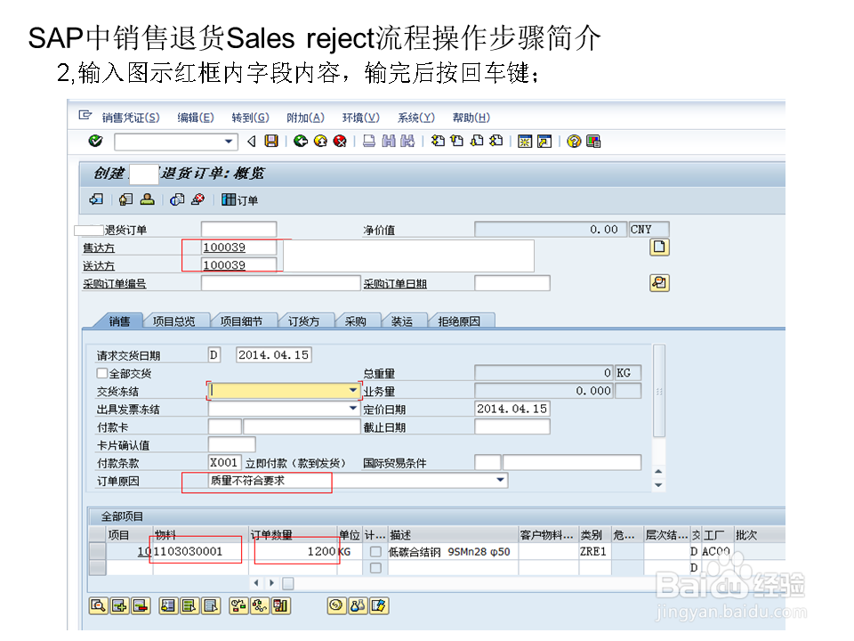
Task: Click the Save floppy disk icon
Action: (271, 142)
